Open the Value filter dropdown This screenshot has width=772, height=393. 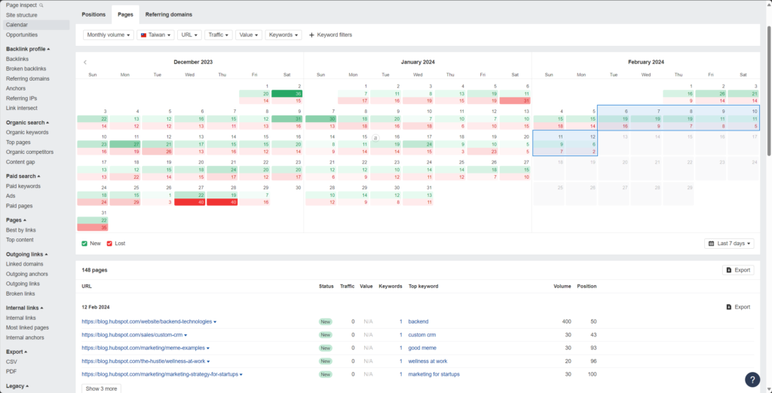point(249,35)
